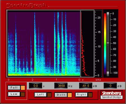Click the frequency readout showing 3658 Hz
The image size is (126, 104).
61,86
